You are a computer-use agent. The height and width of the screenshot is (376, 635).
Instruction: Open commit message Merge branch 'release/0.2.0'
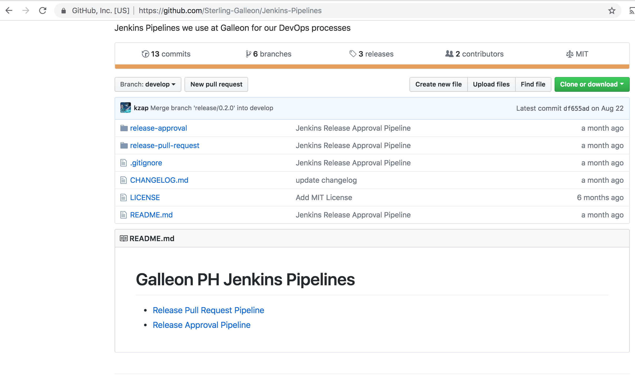pyautogui.click(x=212, y=108)
